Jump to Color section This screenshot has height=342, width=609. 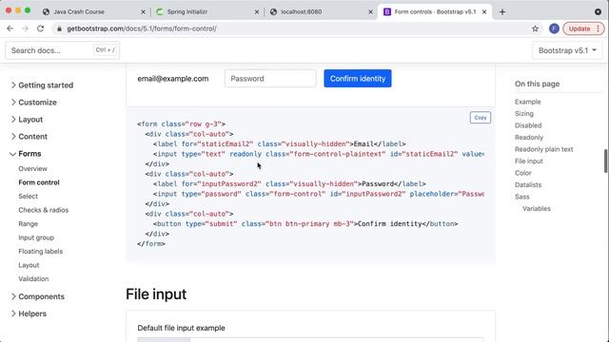click(x=522, y=173)
